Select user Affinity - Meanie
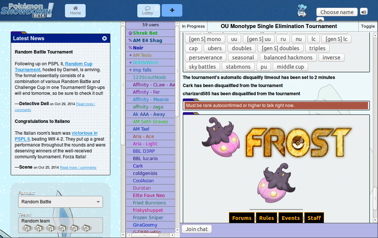Screen dimensions: 378x238 click(151, 100)
